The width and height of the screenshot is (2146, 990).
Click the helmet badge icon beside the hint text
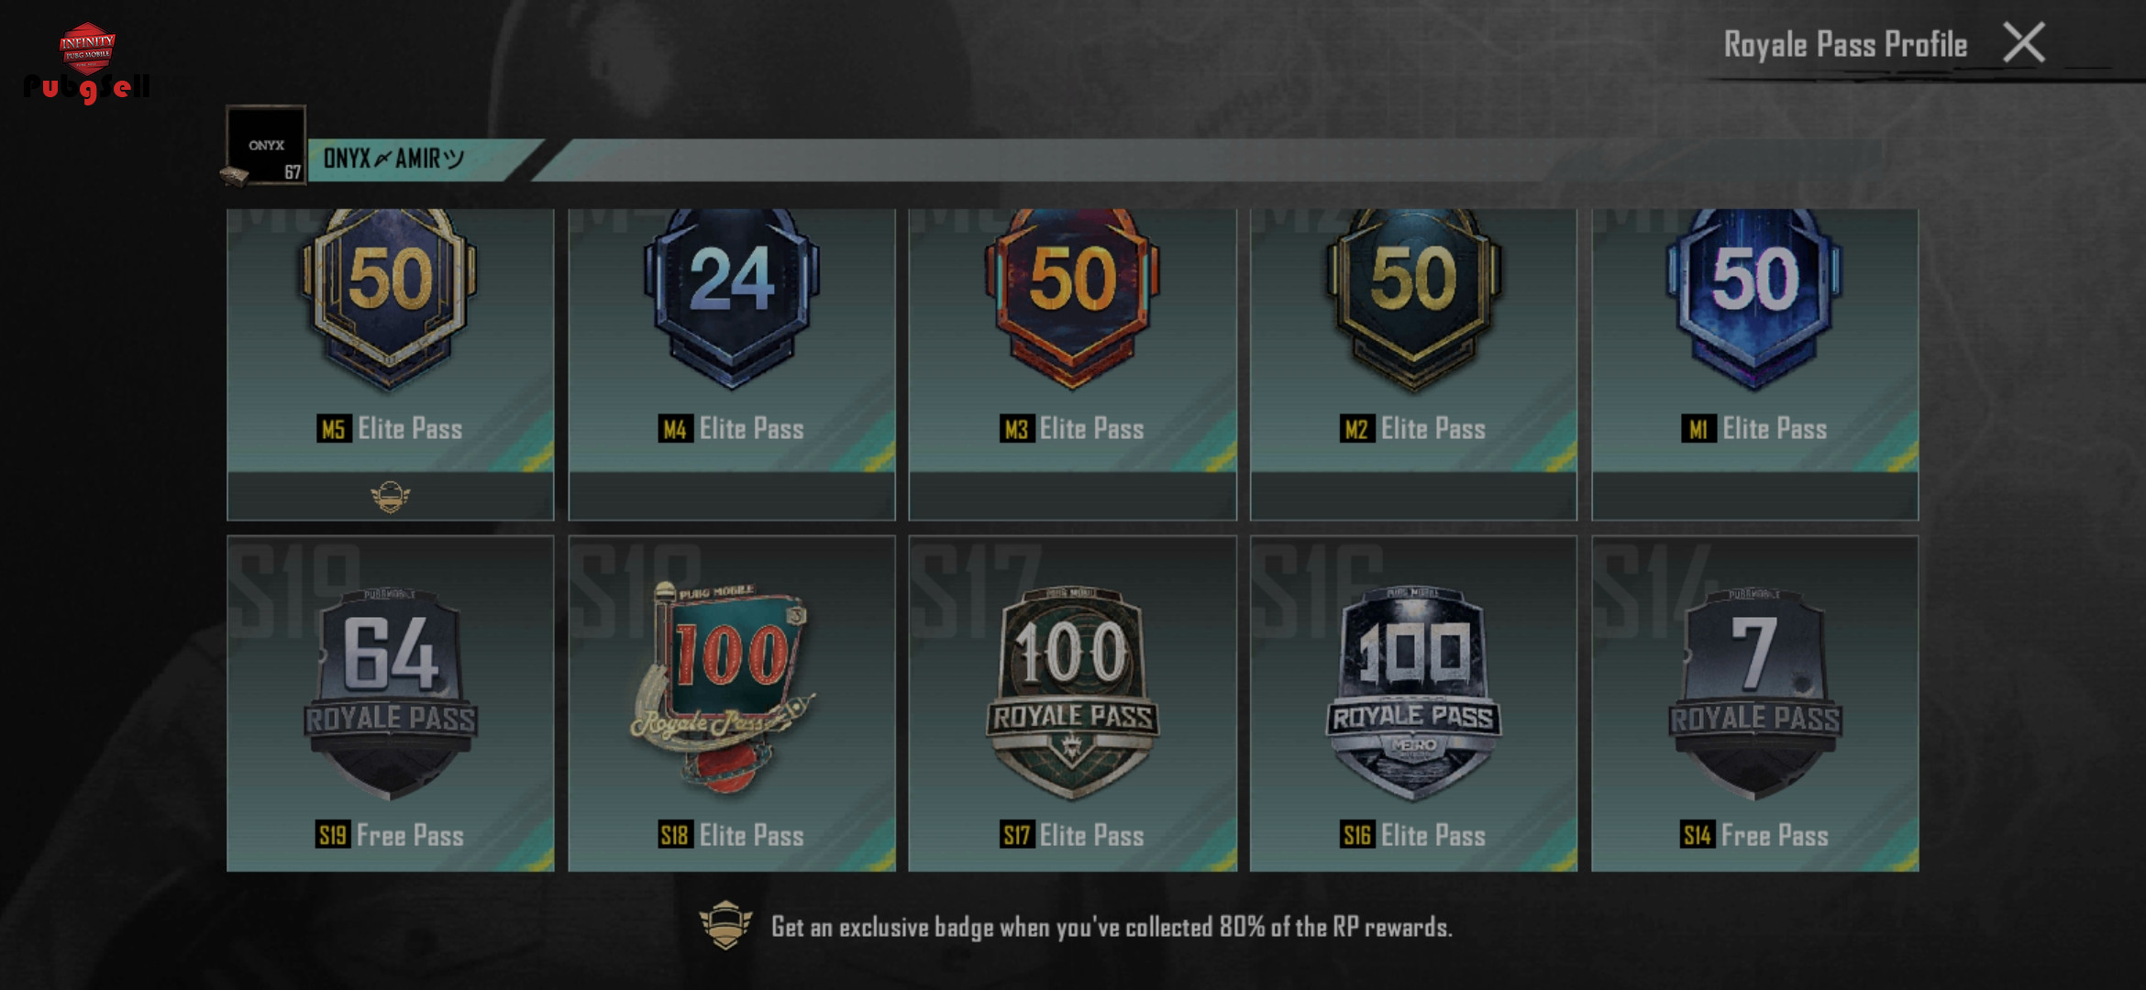(x=725, y=925)
